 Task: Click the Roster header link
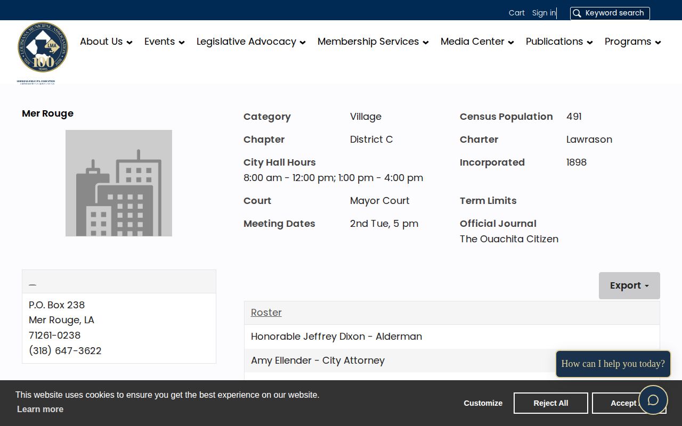tap(266, 313)
